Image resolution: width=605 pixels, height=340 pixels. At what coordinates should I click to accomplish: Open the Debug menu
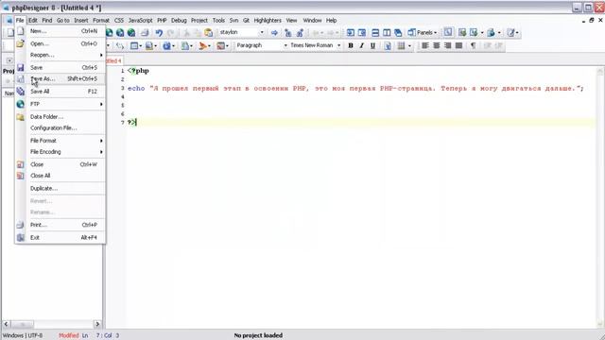(179, 21)
